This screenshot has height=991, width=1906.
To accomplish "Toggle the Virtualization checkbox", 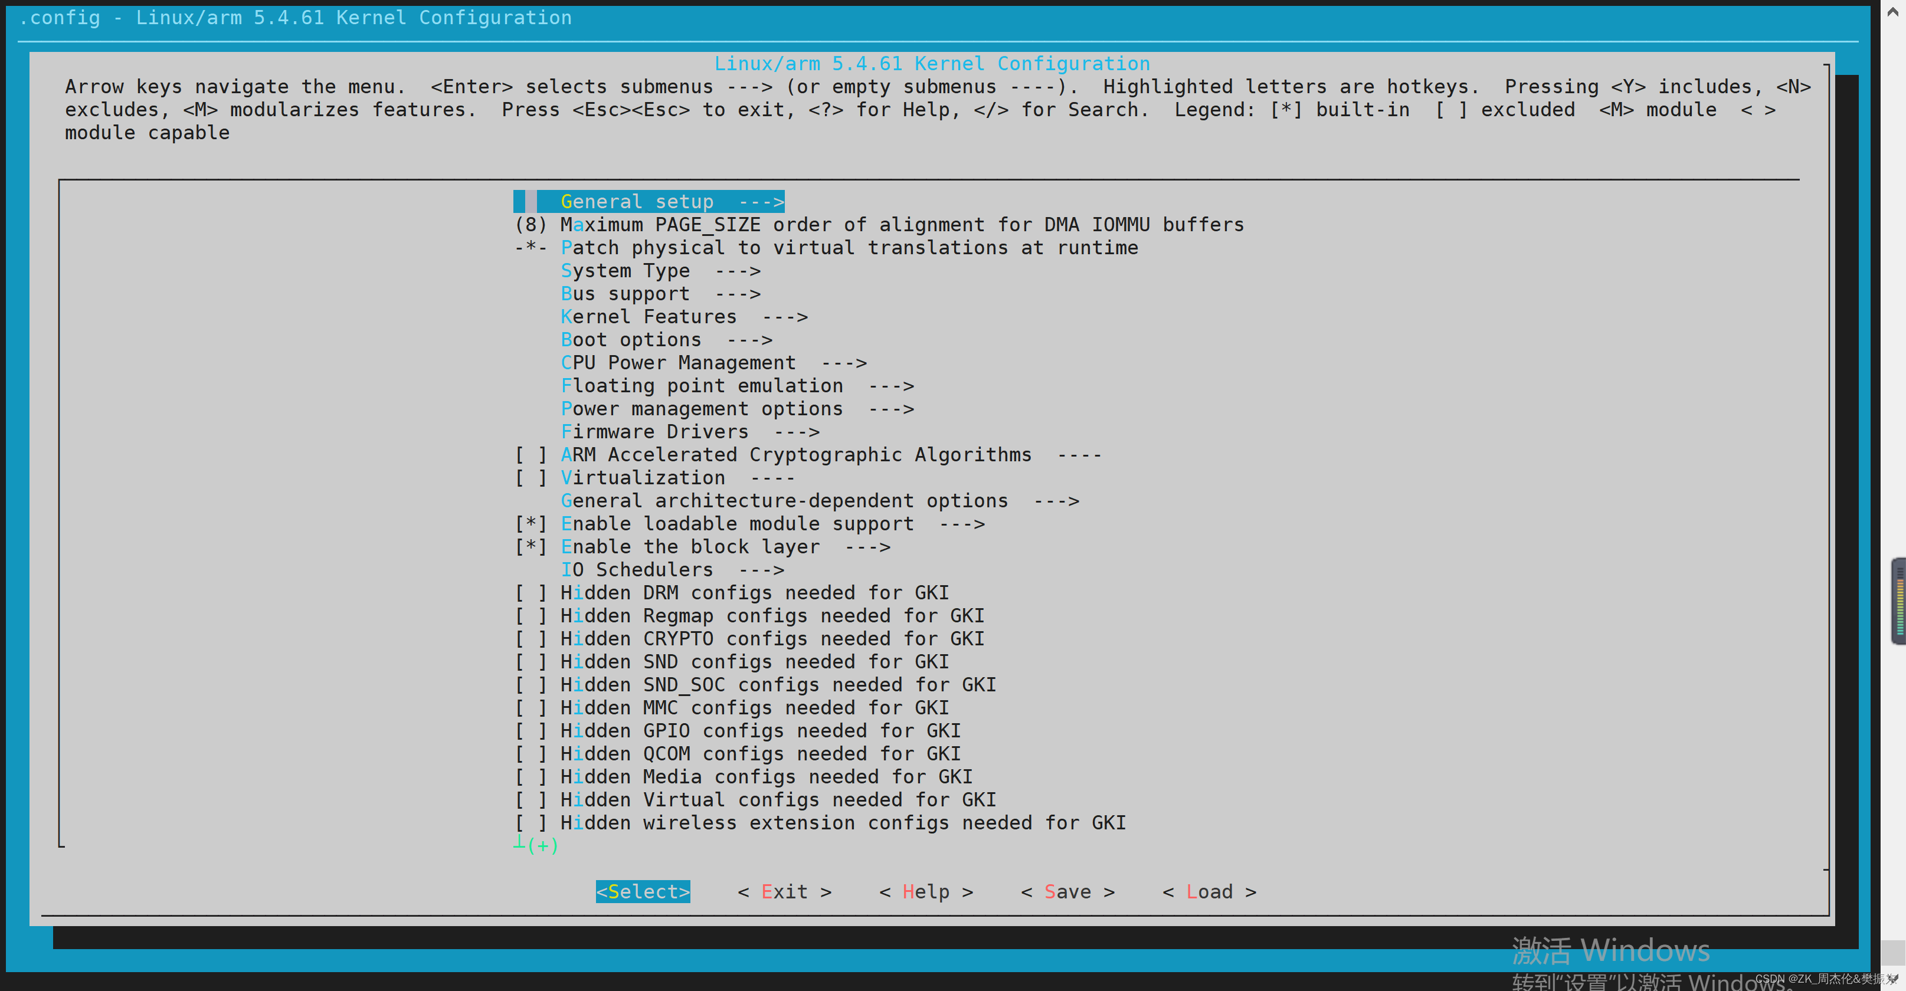I will pos(530,478).
